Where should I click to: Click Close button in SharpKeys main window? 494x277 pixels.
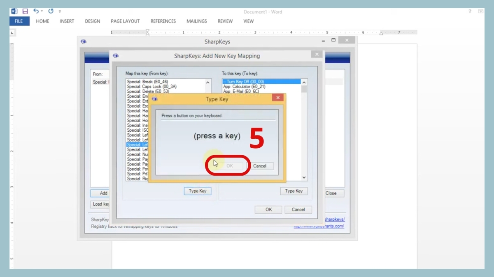point(334,193)
